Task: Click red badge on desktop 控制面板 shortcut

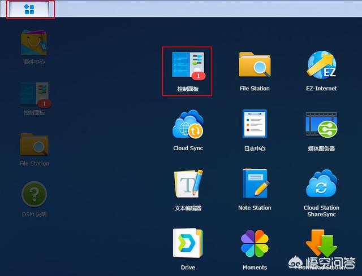Action: [x=45, y=103]
